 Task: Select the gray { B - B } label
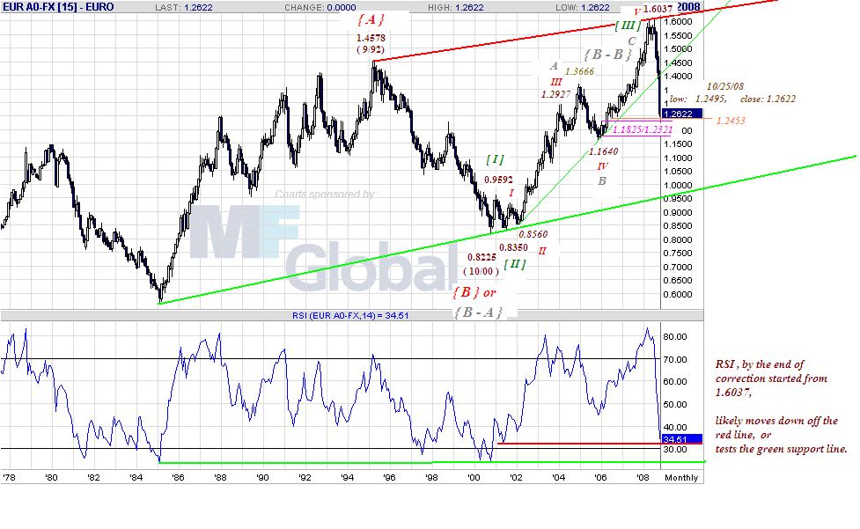(607, 55)
